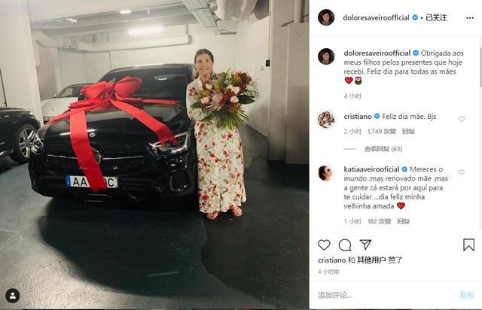482x310 pixels.
Task: Open doloresaveiroofficial header profile picture
Action: click(x=326, y=17)
